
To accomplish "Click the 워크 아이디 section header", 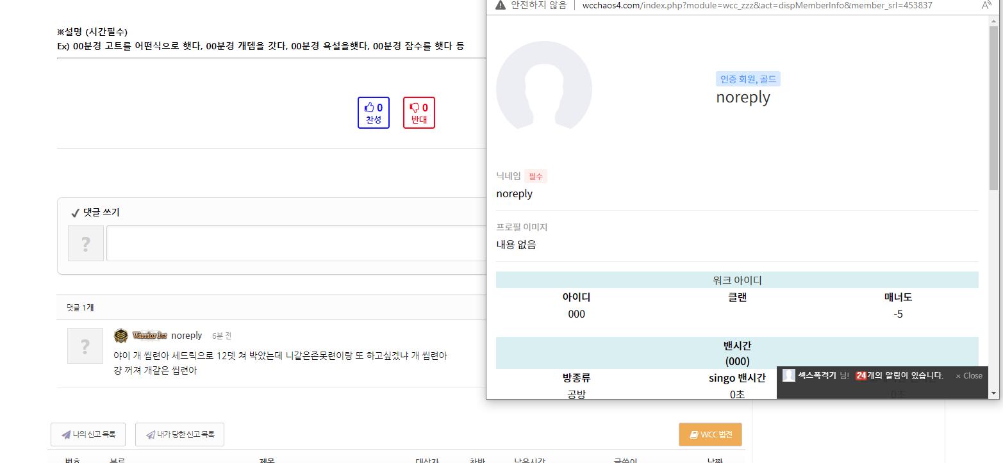I will pyautogui.click(x=737, y=280).
